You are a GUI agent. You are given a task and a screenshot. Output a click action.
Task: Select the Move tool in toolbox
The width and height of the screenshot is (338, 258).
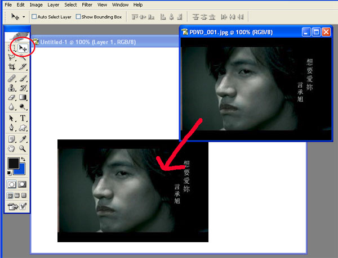23,48
